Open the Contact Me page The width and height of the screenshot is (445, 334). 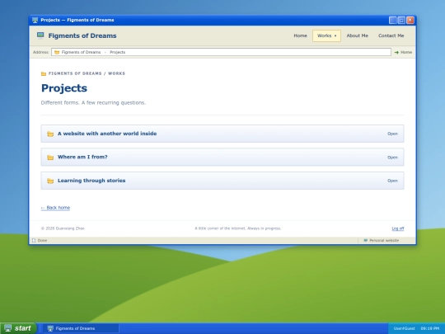click(391, 35)
